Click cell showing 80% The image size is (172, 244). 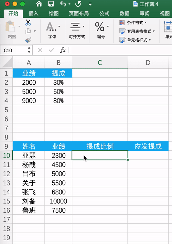58,101
